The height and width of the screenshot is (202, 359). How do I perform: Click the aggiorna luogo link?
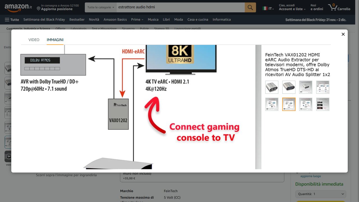coord(310,176)
